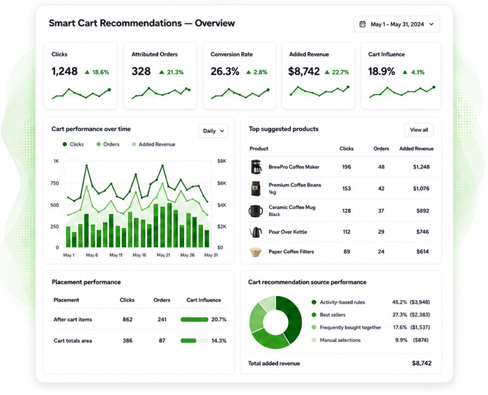Select the Premium Coffee Beans product name

point(295,185)
